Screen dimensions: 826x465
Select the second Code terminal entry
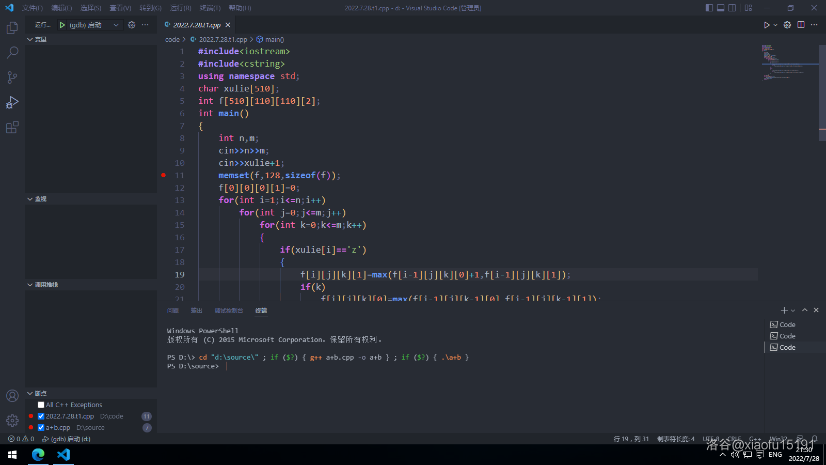(795, 336)
